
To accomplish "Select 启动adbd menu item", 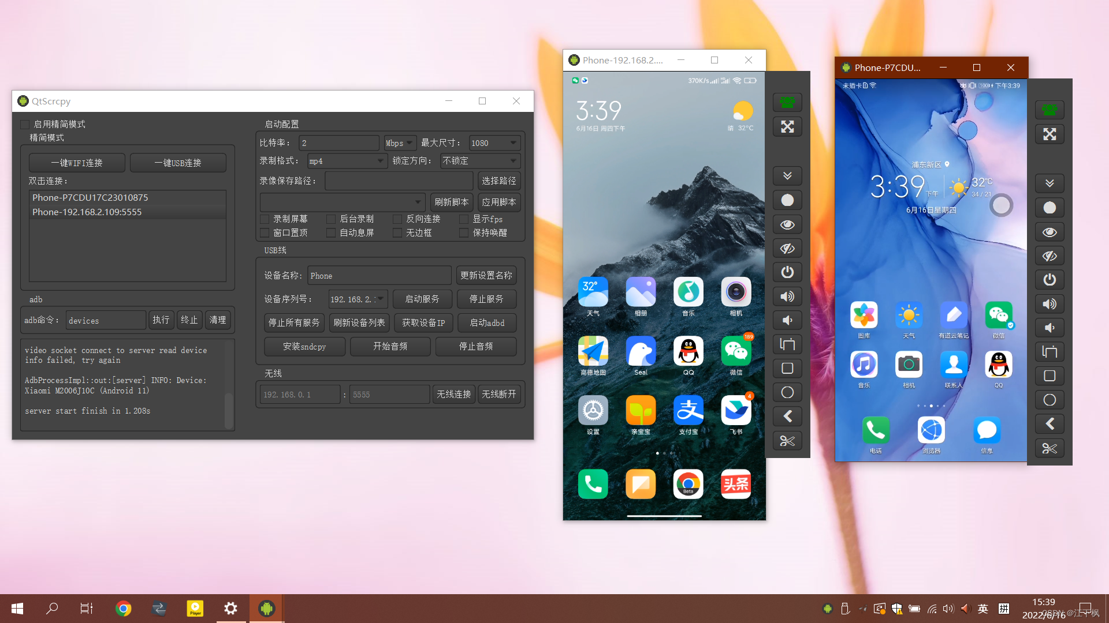I will (x=487, y=322).
